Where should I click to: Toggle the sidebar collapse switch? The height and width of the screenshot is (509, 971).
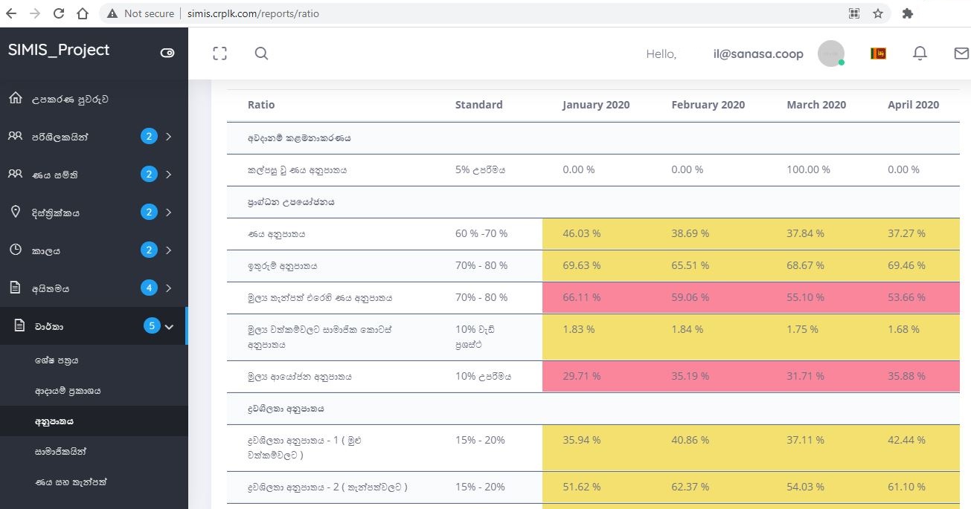click(167, 53)
